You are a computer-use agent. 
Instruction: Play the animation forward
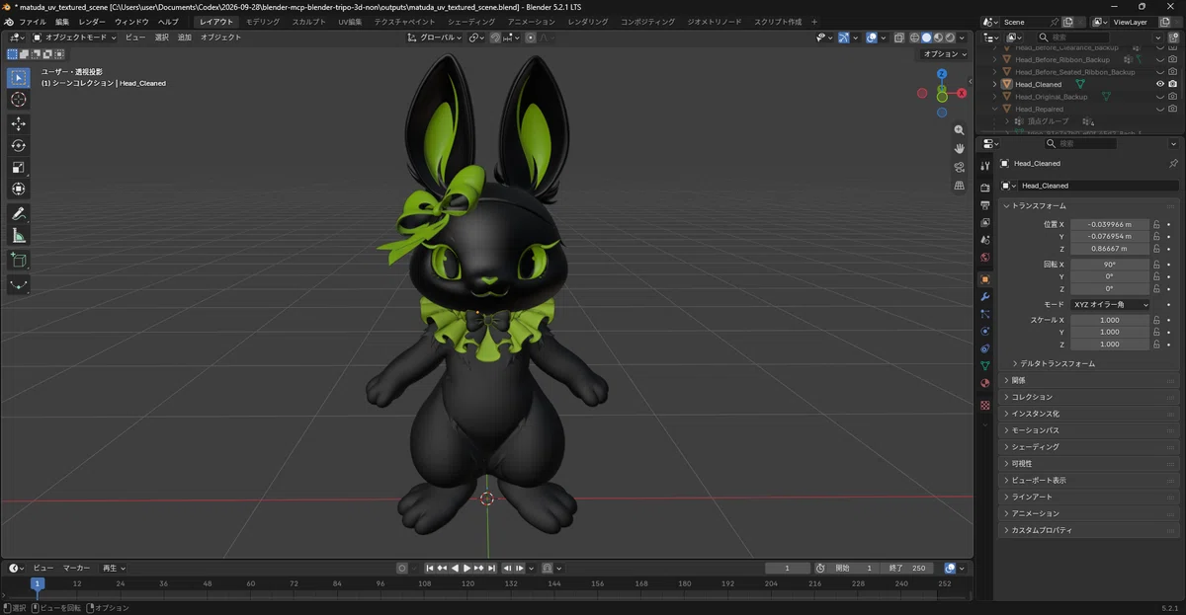[x=466, y=569]
